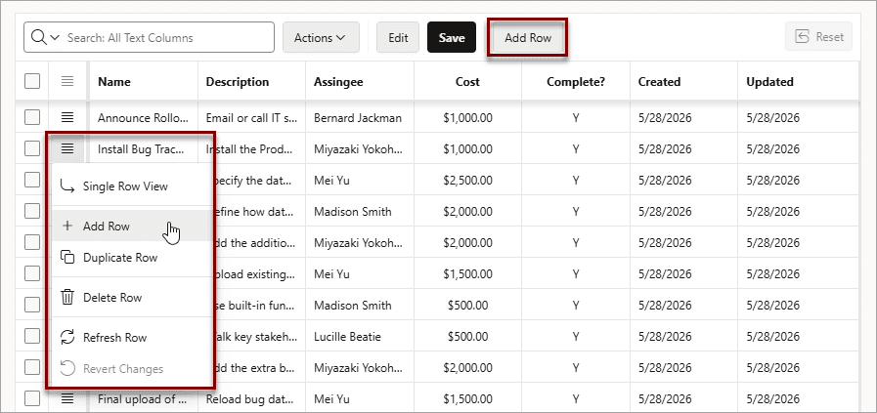Click the $500.00 cost in Lucille Beatie row
Viewport: 877px width, 413px height.
467,337
